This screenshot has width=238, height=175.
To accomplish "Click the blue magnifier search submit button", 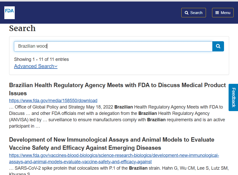I will [218, 46].
